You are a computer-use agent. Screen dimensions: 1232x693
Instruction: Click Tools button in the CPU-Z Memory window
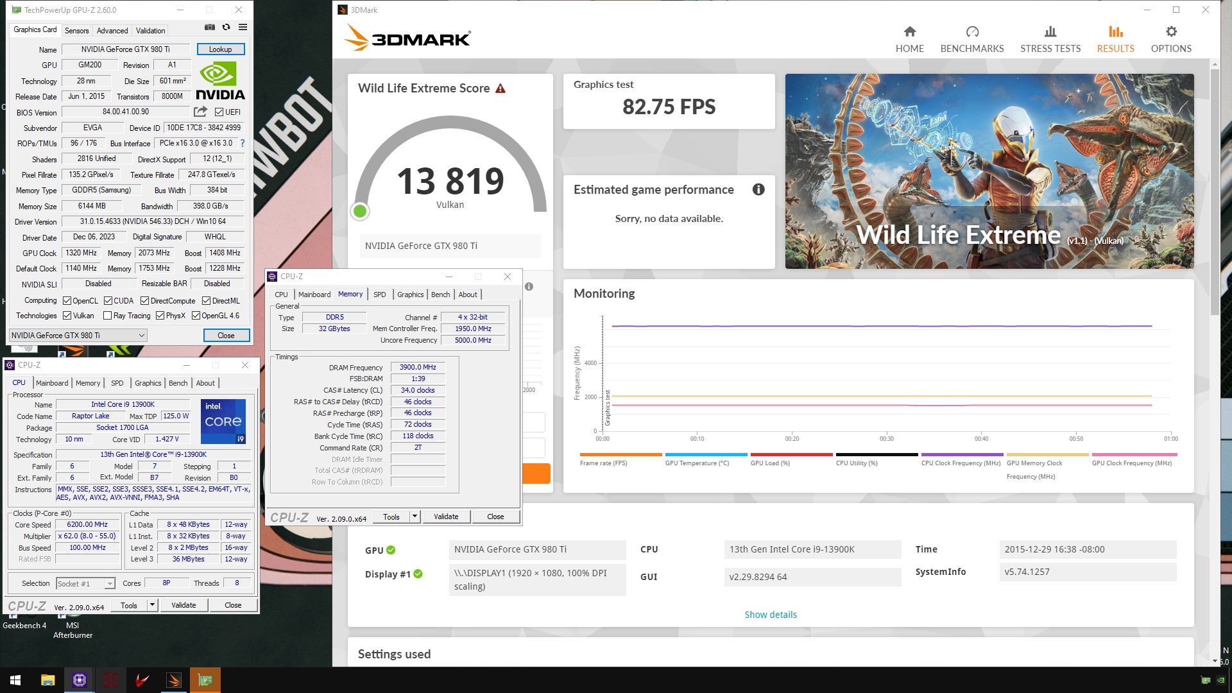pyautogui.click(x=391, y=517)
